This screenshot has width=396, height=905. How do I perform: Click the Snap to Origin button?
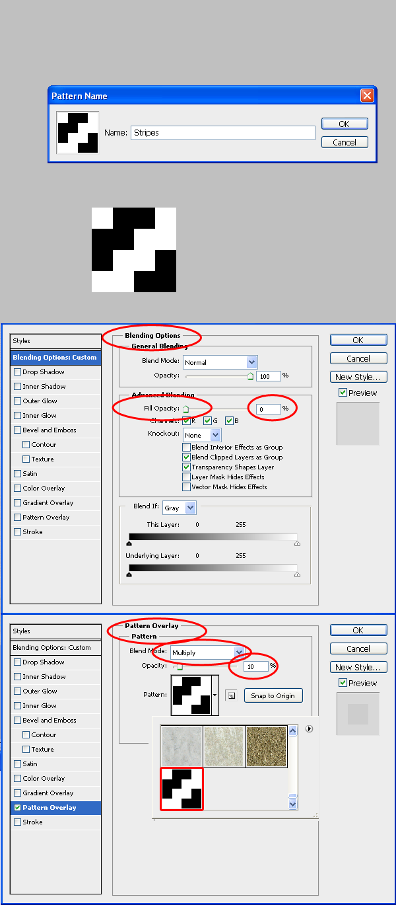coord(273,696)
